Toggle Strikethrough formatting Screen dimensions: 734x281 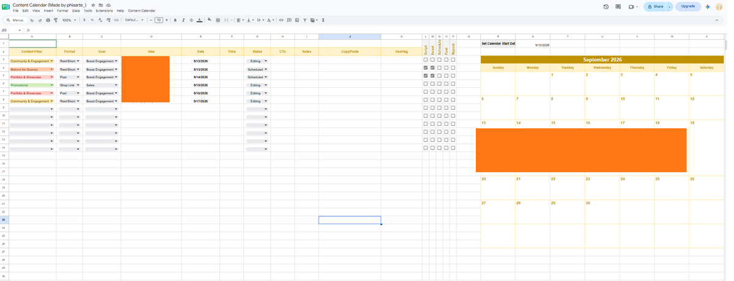coord(191,20)
